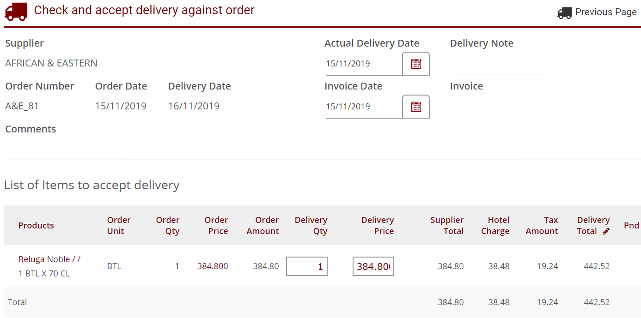The height and width of the screenshot is (318, 641).
Task: Open the Invoice Date calendar picker
Action: click(x=415, y=106)
